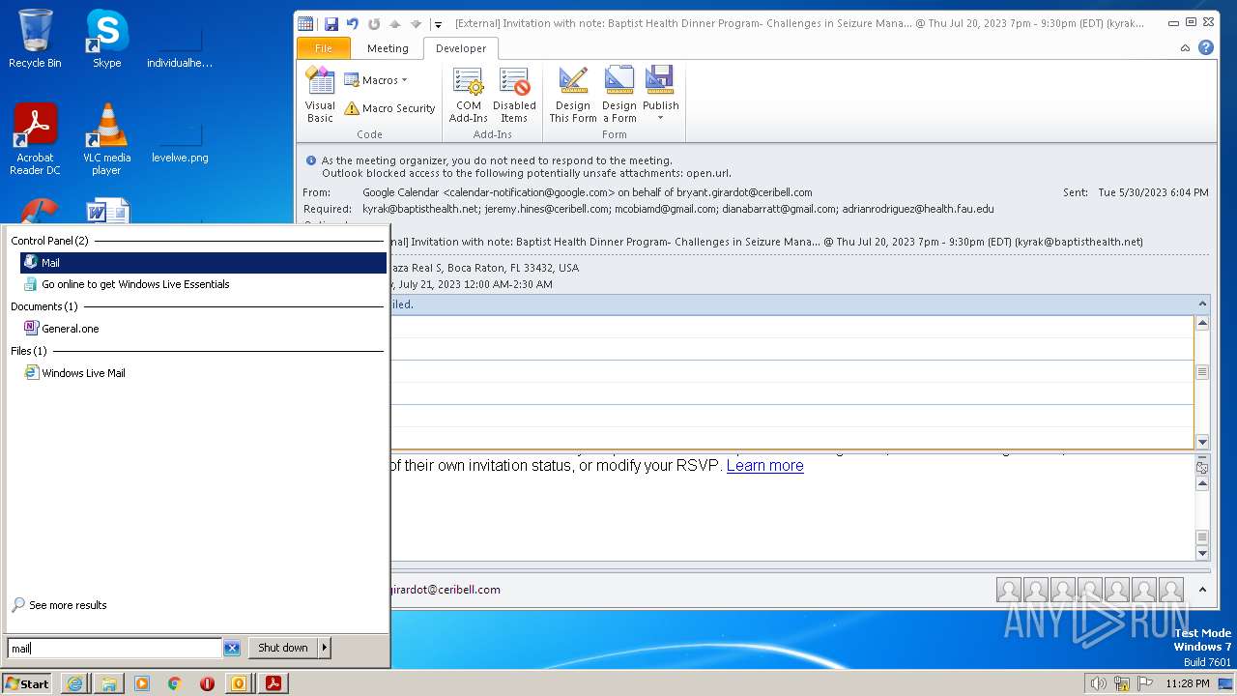Image resolution: width=1237 pixels, height=696 pixels.
Task: Open Skype desktop shortcut
Action: pos(107,39)
